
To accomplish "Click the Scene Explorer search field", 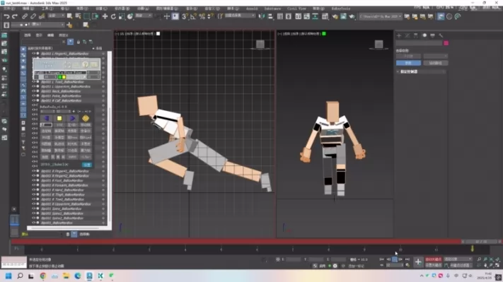I will coord(41,42).
